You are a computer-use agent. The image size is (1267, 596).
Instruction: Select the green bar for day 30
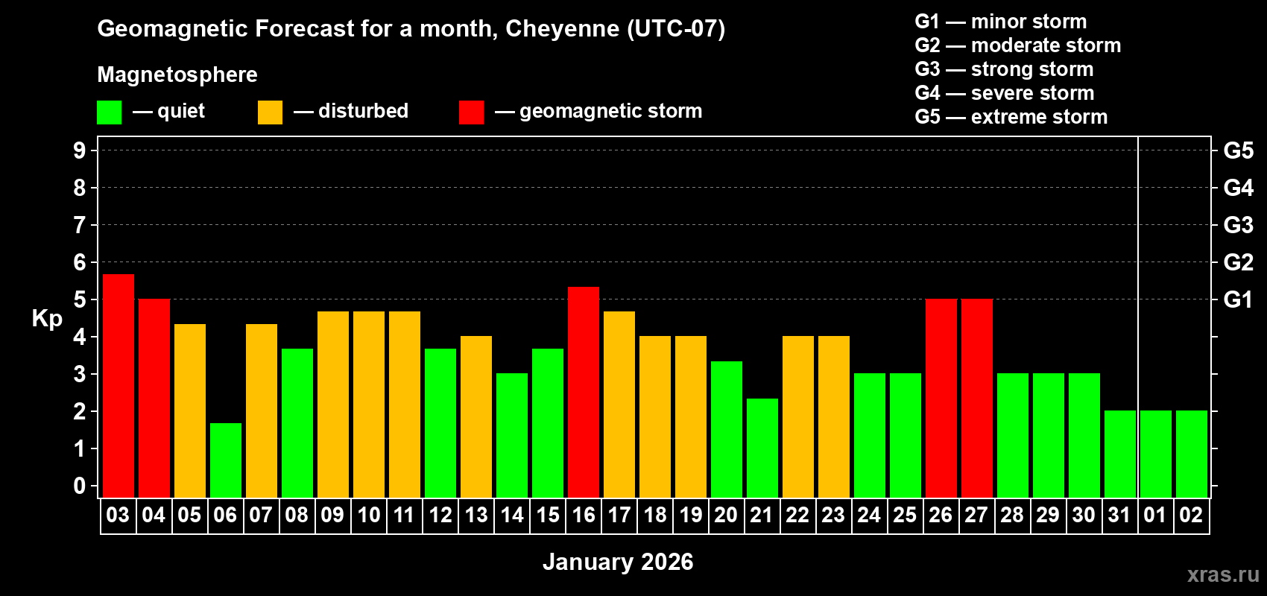pyautogui.click(x=1084, y=436)
